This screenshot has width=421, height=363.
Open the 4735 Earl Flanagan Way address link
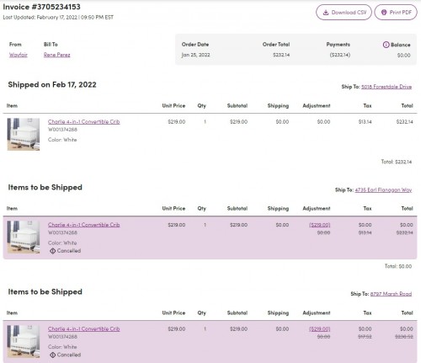point(383,190)
